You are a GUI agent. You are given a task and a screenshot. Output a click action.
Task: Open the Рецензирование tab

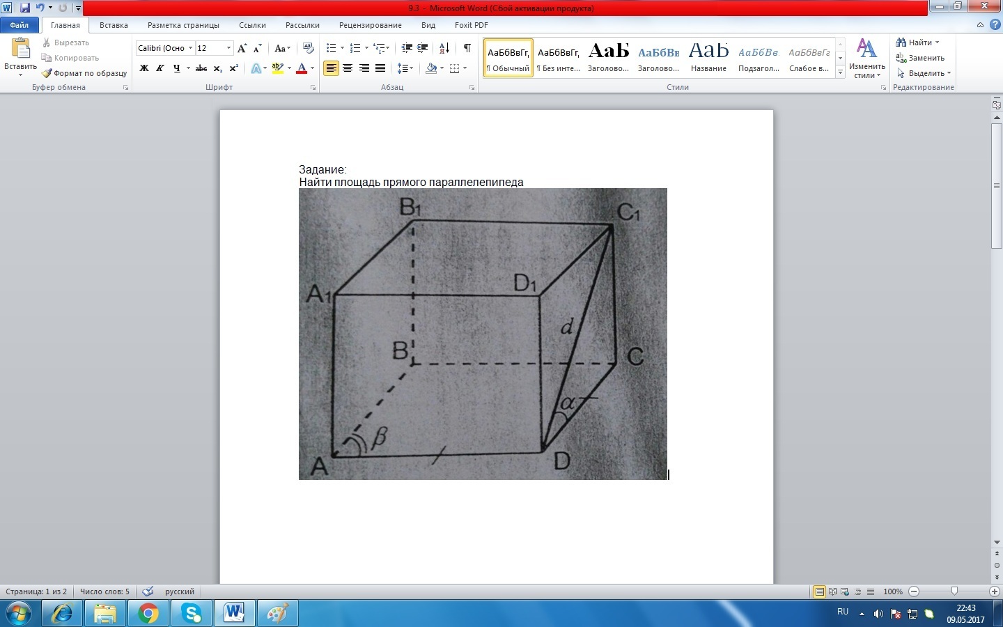click(x=370, y=25)
